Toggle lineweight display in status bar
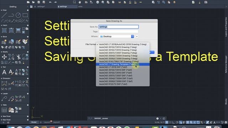This screenshot has height=128, width=228. (x=184, y=122)
